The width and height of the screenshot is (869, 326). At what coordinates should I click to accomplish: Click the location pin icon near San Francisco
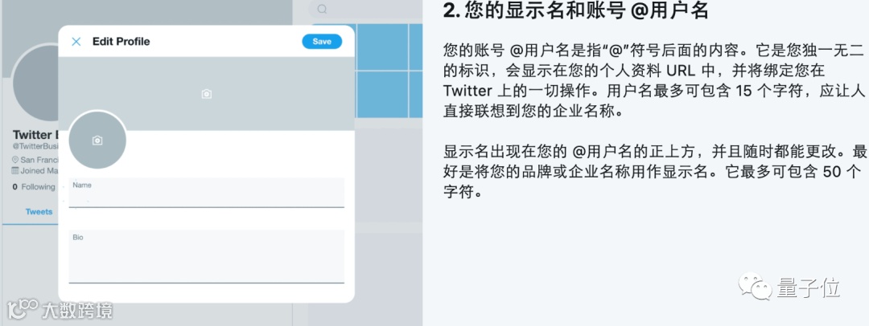(x=15, y=160)
